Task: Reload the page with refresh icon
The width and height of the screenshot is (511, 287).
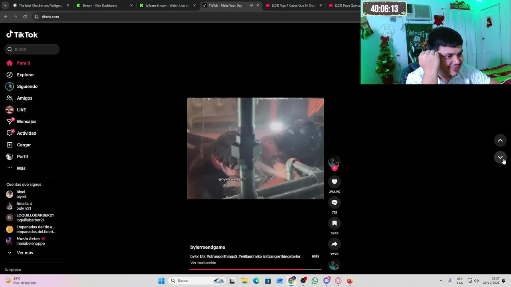Action: 25,17
